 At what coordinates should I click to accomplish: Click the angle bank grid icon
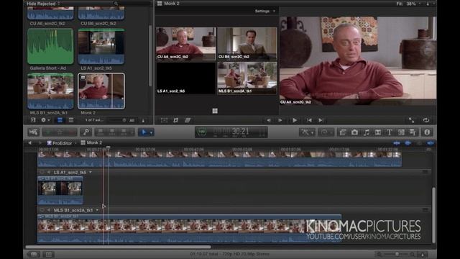pyautogui.click(x=215, y=111)
